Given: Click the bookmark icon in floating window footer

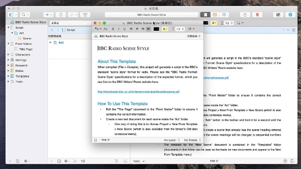Looking at the screenshot, I should 96,139.
